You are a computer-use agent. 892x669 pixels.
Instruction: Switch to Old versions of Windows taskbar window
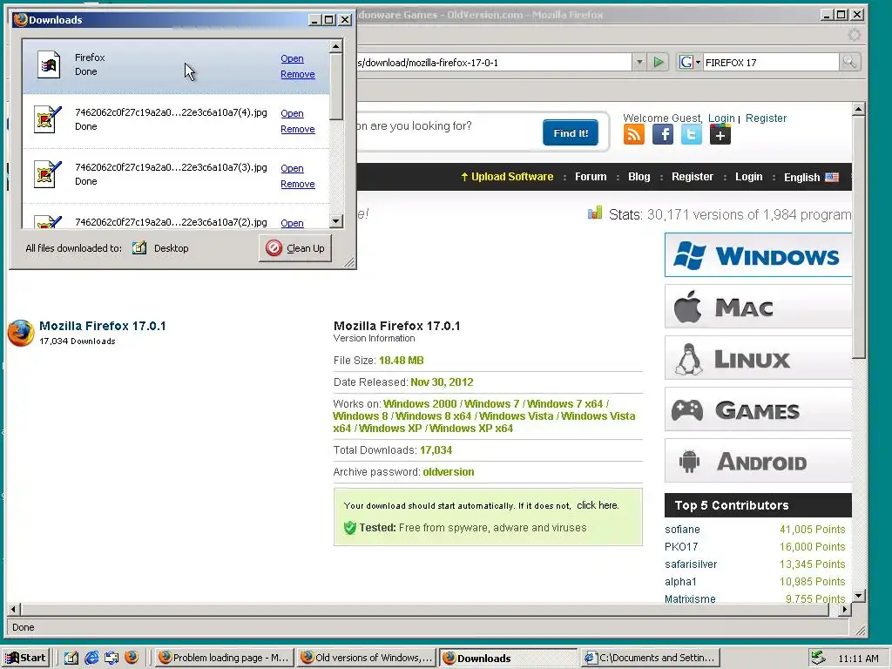(x=367, y=658)
